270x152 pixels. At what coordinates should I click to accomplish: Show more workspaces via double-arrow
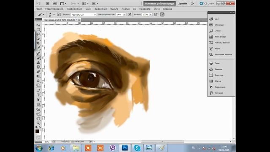192,3
